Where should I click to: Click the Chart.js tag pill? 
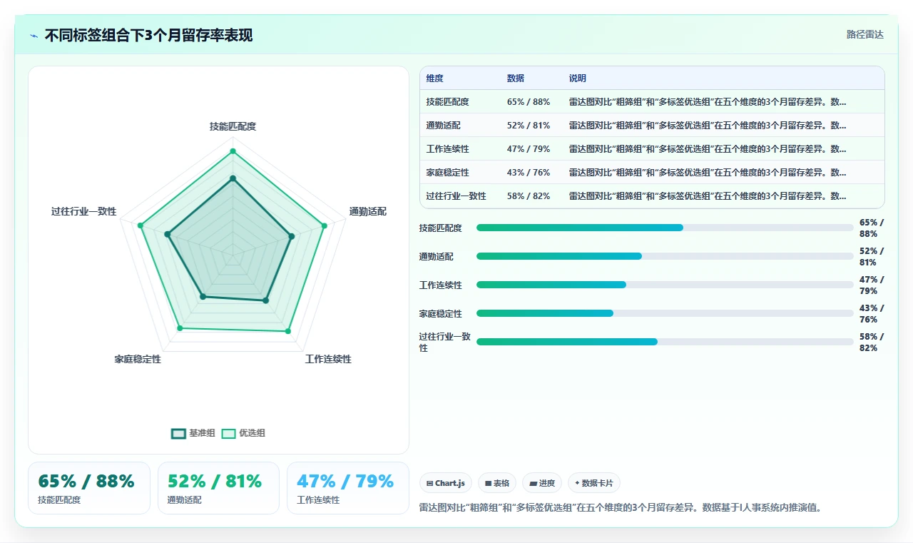point(446,483)
